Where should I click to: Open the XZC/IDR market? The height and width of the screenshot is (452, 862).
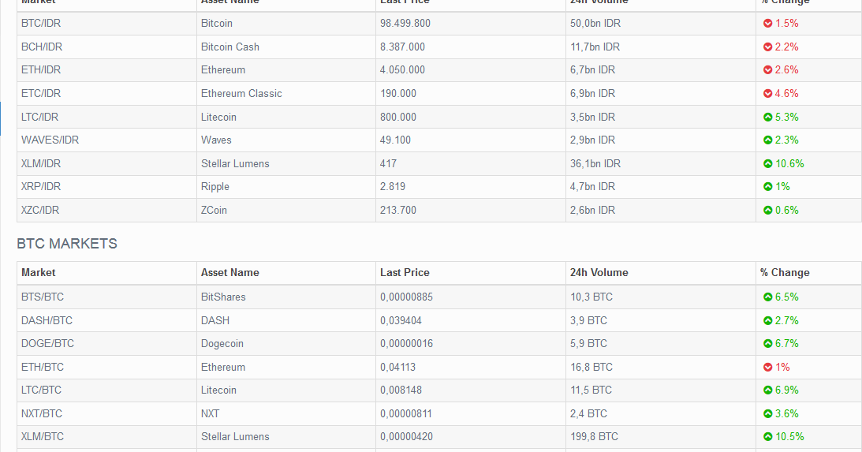point(40,210)
